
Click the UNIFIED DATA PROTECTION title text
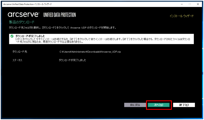pyautogui.click(x=59, y=15)
